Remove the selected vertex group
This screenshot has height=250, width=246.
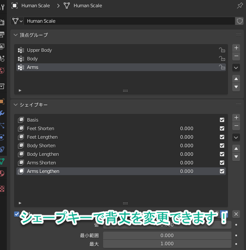coord(236,56)
